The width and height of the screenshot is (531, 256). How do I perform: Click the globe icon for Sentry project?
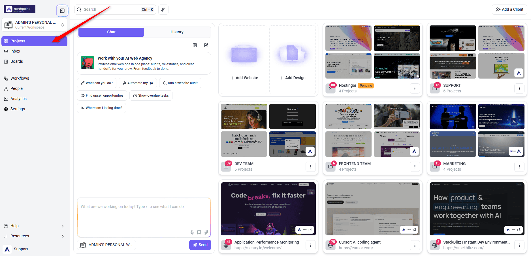[x=226, y=245]
